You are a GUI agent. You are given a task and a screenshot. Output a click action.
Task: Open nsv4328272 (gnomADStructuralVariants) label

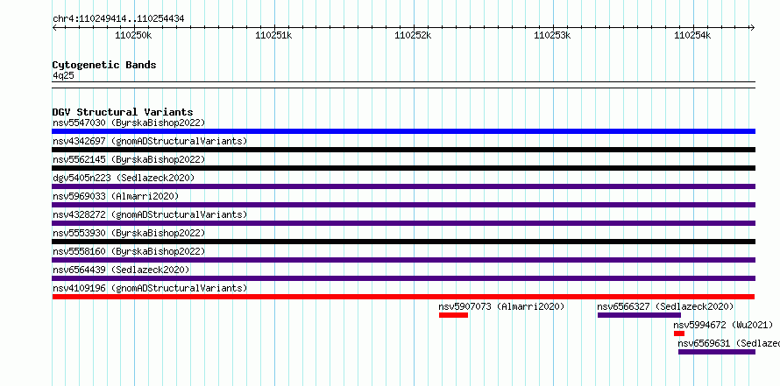pyautogui.click(x=150, y=214)
